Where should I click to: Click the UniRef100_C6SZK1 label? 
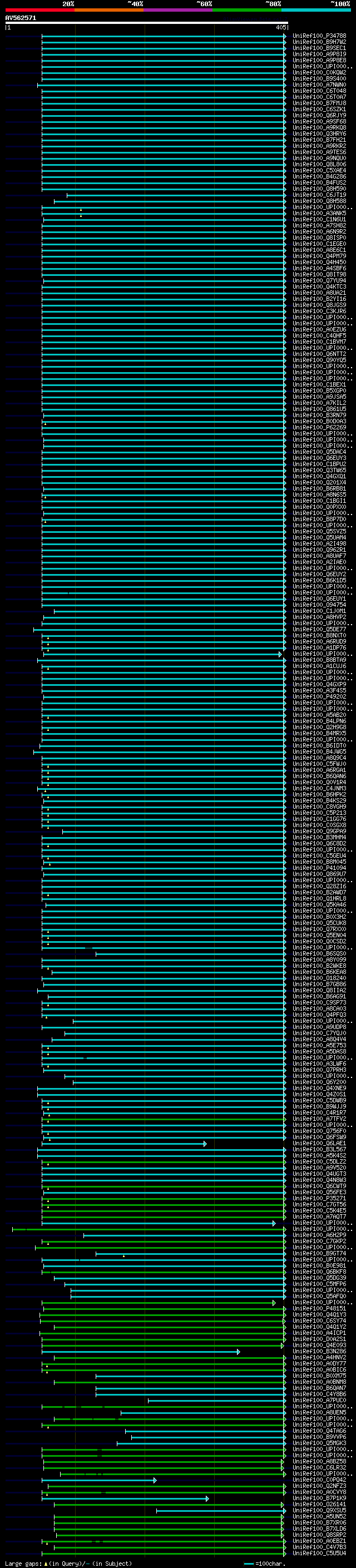tap(319, 109)
